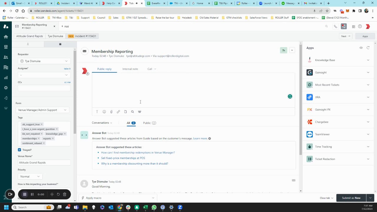The width and height of the screenshot is (377, 212).
Task: Remove the ab_suggest_true tag
Action: click(42, 124)
